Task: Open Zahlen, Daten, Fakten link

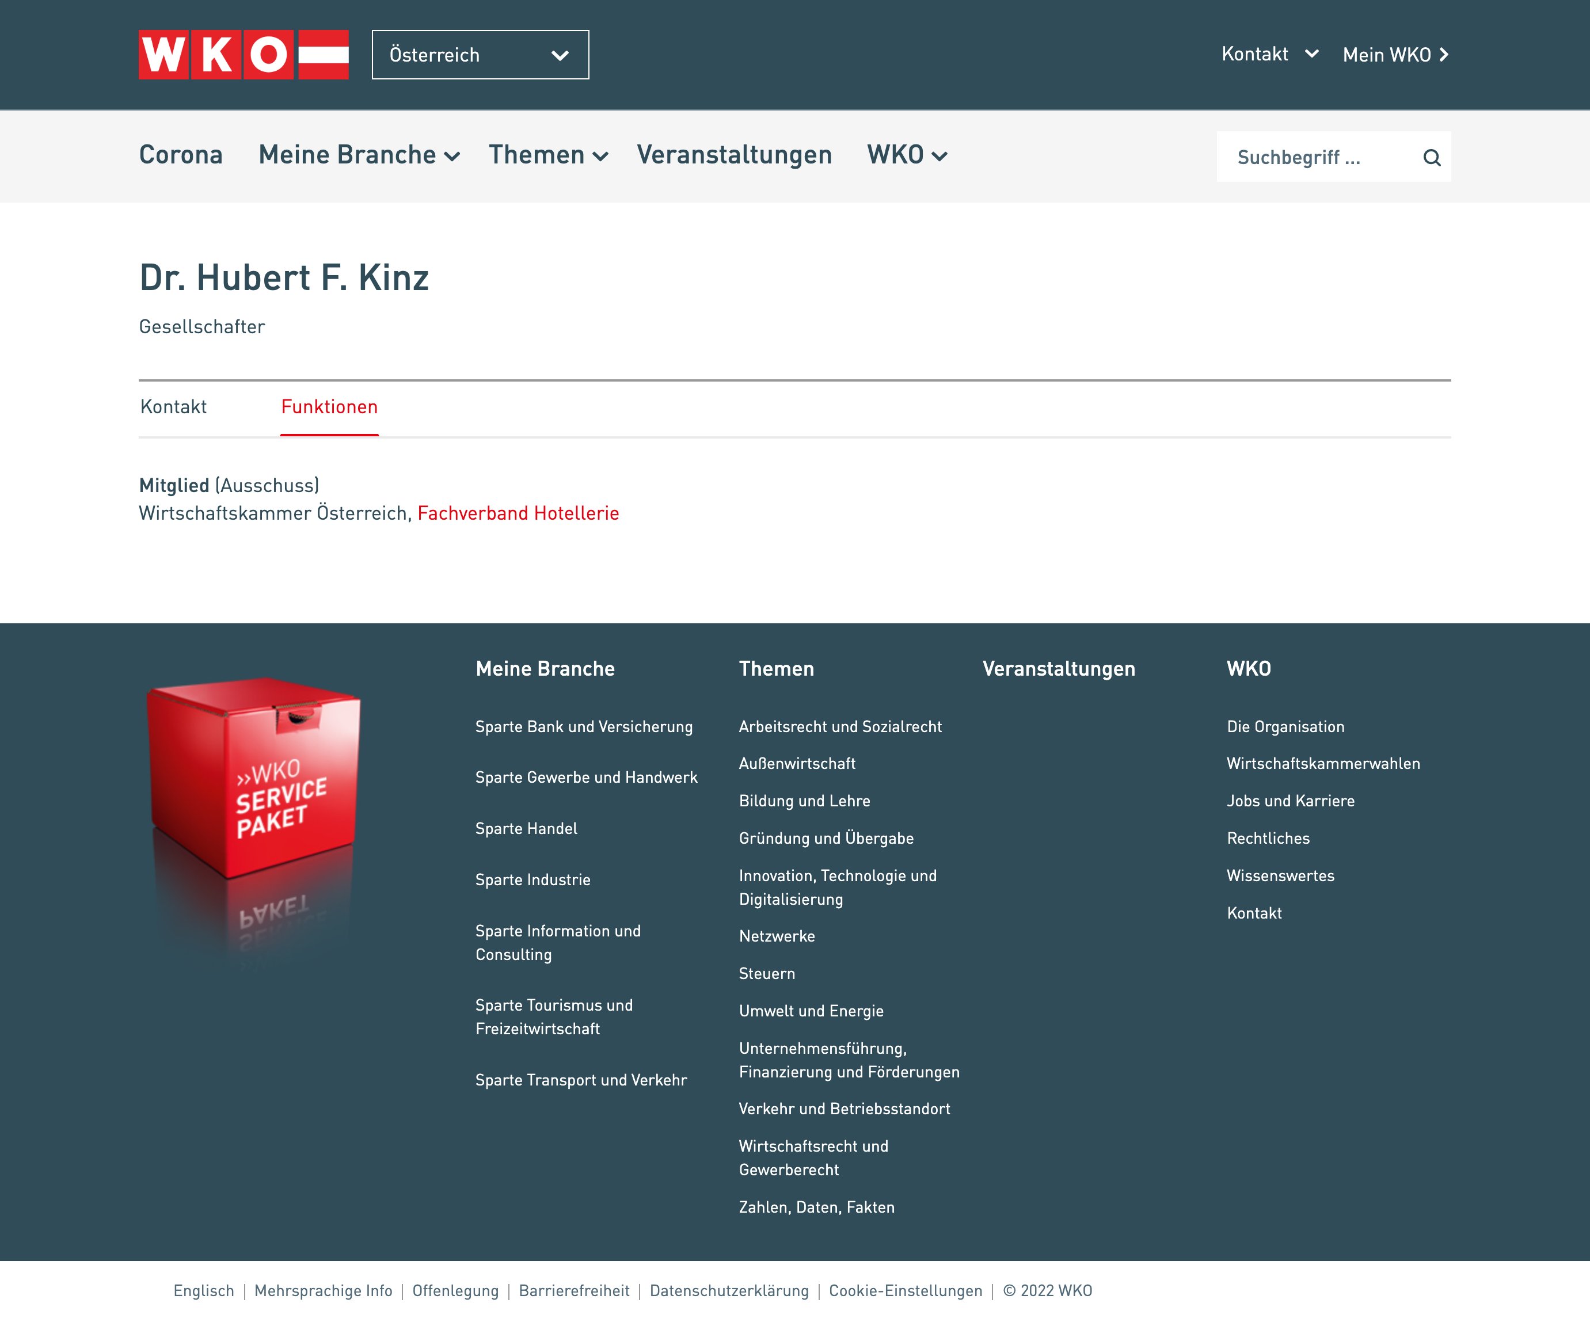Action: pos(816,1207)
